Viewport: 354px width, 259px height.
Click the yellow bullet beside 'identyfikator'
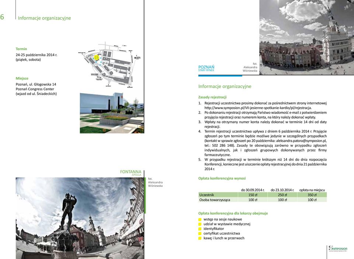click(x=200, y=229)
